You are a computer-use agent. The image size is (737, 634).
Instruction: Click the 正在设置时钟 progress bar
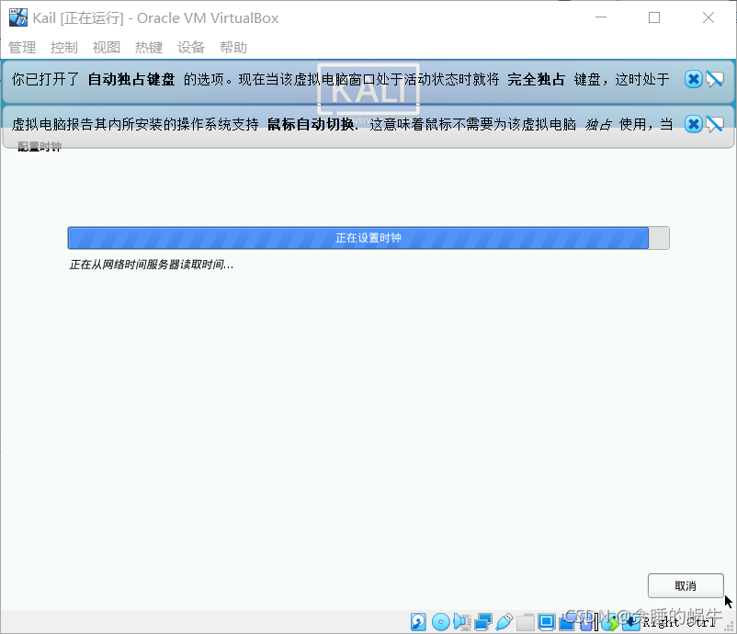pos(368,238)
